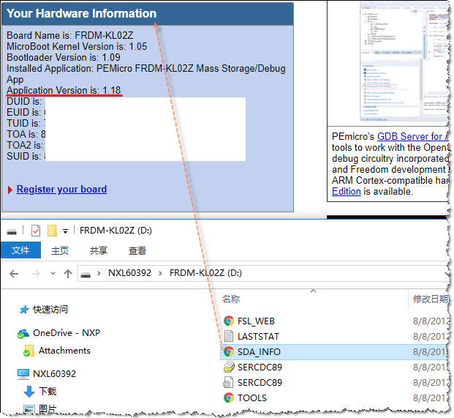Click the Chrome icon beside TOOLS
Image resolution: width=454 pixels, height=418 pixels.
[x=229, y=398]
